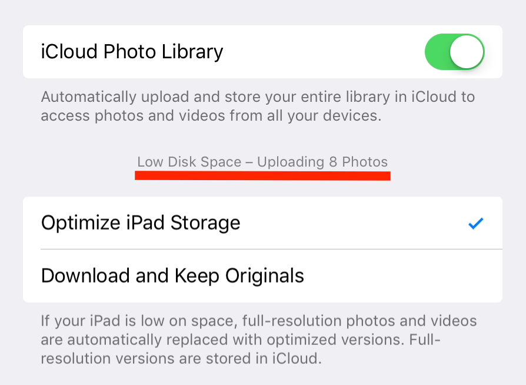526x385 pixels.
Task: Click the blue checkmark beside Optimize iPad Storage
Action: click(475, 223)
